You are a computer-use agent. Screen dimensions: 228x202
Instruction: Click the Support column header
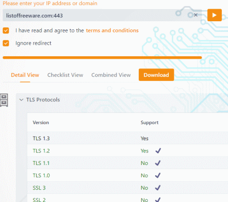[149, 123]
